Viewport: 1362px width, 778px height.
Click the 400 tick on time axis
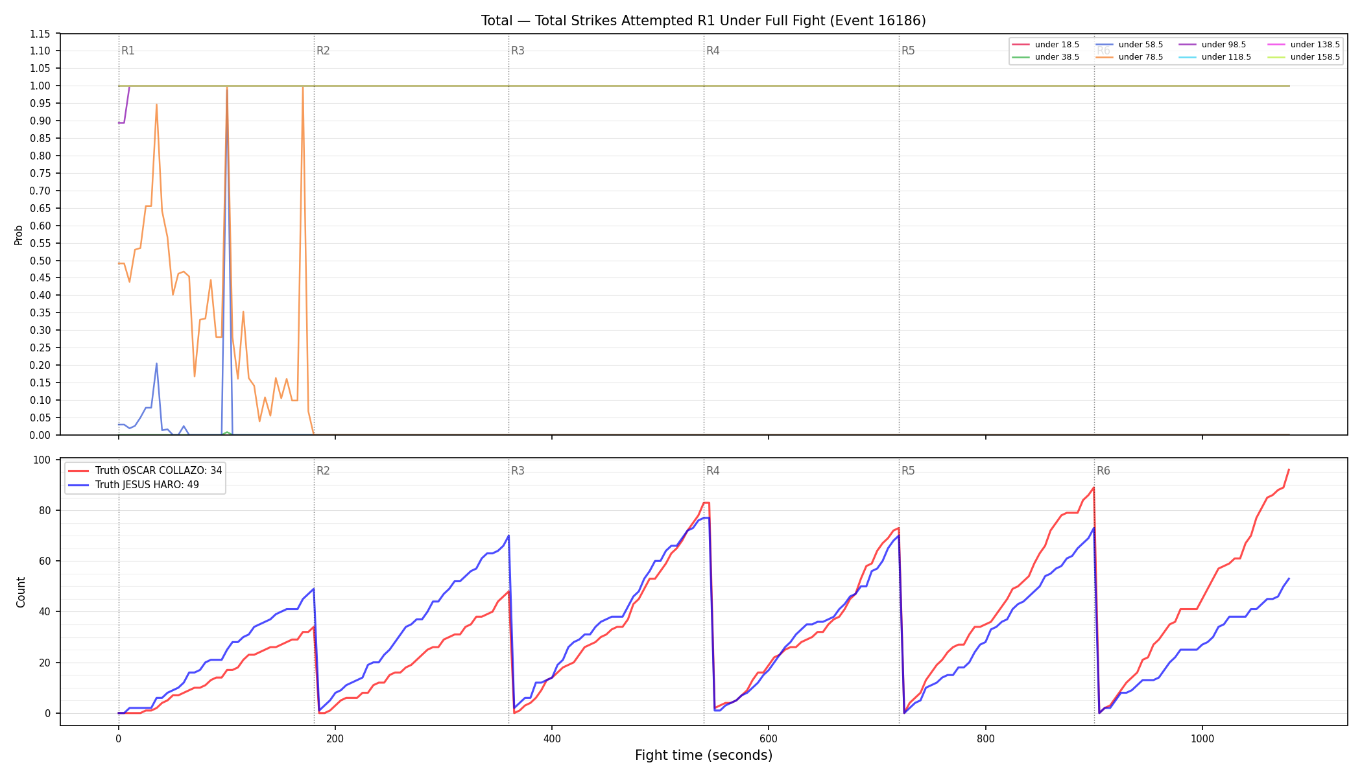[552, 738]
